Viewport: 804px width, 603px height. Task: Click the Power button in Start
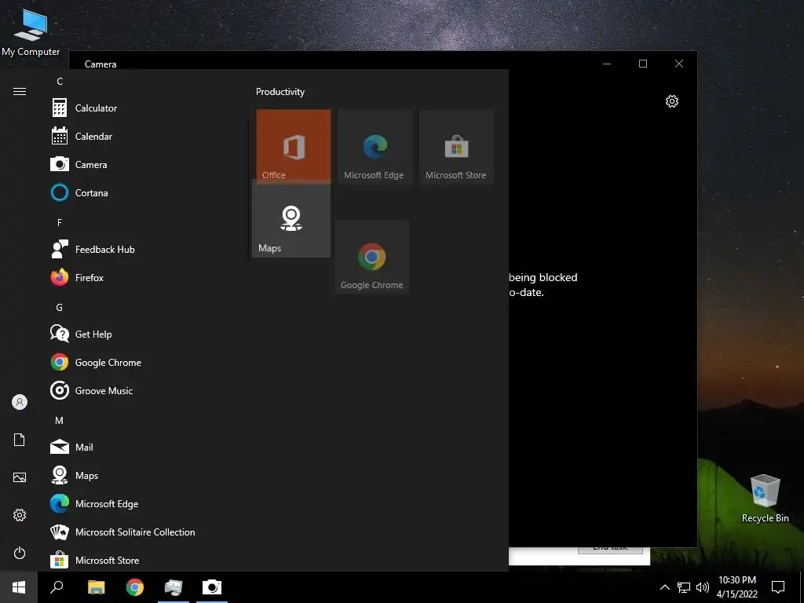click(x=20, y=553)
